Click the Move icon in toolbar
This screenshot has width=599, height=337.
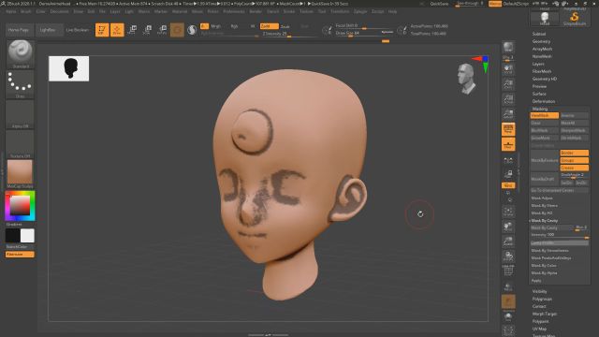click(x=132, y=30)
